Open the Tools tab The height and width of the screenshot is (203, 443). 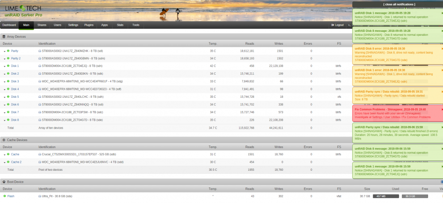coord(136,25)
